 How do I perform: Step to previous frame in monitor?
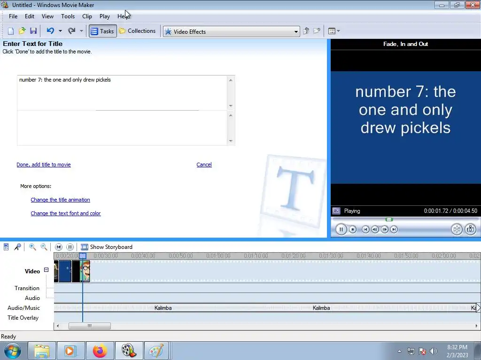[375, 229]
